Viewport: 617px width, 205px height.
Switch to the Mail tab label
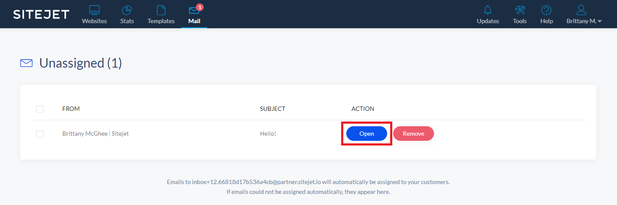point(194,21)
